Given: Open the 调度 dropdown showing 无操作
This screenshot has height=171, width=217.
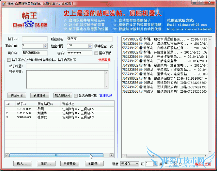Looking at the screenshot, I should [130, 164].
